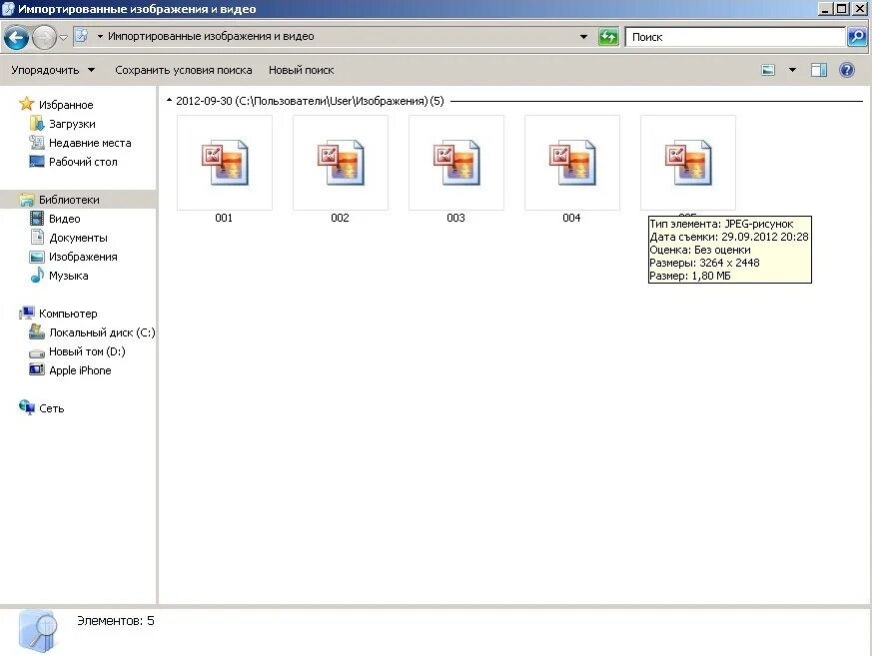Open the Упорядочить menu

pos(53,70)
